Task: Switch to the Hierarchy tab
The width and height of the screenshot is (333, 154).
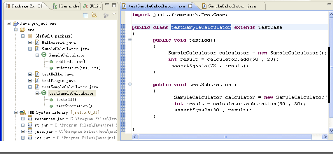Action: pos(66,6)
